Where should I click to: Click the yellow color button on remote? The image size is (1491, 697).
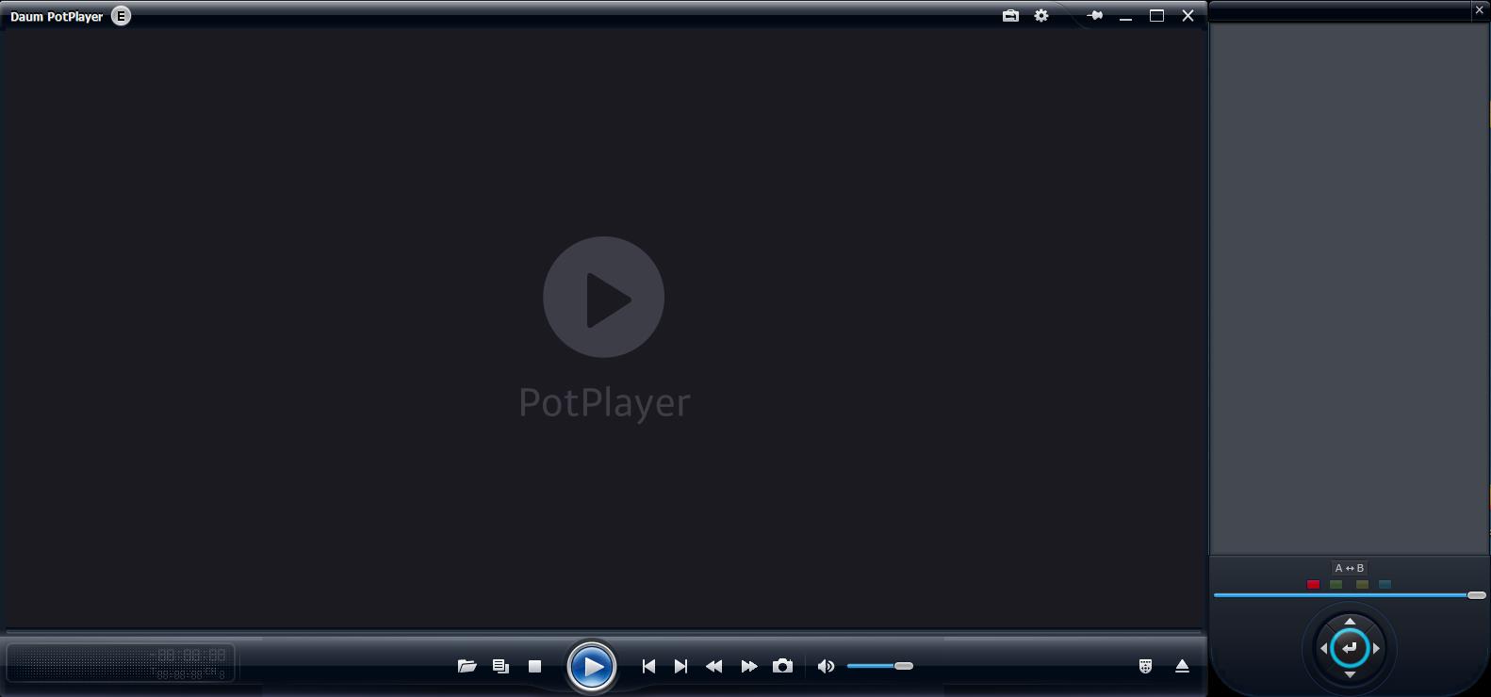click(x=1362, y=584)
